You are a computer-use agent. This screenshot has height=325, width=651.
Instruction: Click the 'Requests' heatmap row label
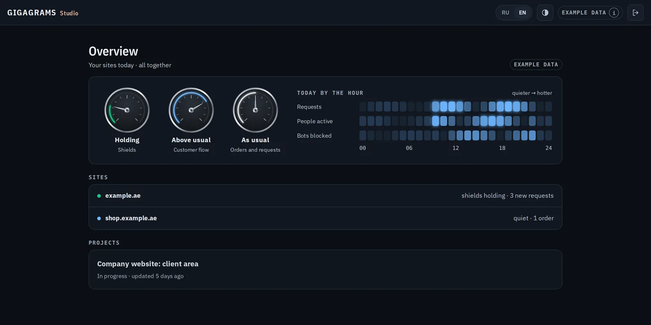[x=309, y=107]
